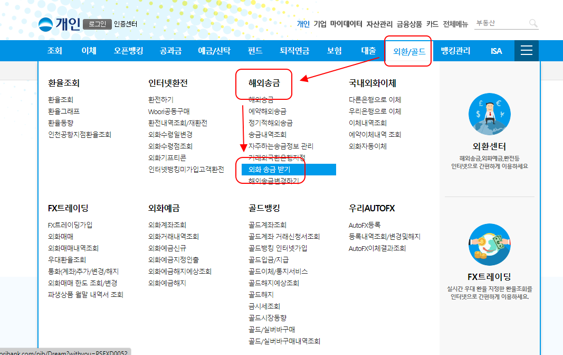563x355 pixels.
Task: Open the 조회 navigation tab
Action: point(54,51)
